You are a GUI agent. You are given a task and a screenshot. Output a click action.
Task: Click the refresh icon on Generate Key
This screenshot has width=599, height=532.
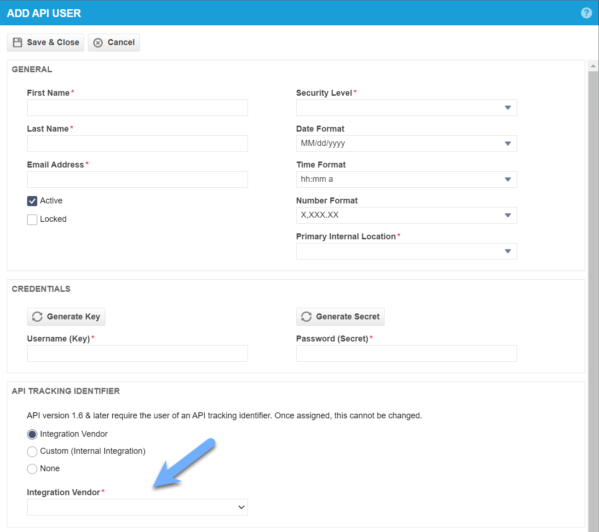(37, 316)
